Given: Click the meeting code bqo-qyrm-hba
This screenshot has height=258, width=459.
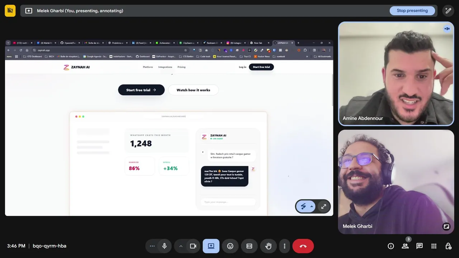Looking at the screenshot, I should [x=49, y=246].
